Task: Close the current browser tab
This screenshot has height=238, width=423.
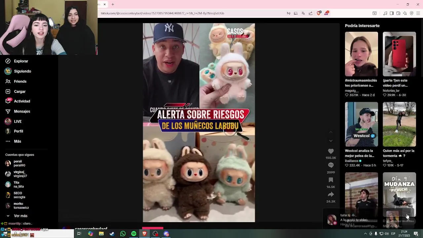Action: click(104, 4)
